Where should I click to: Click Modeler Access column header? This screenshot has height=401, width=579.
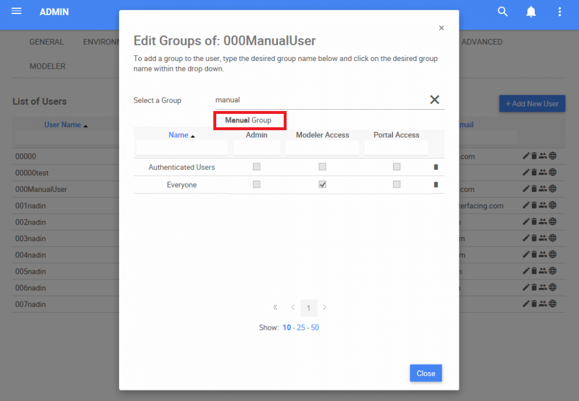323,135
